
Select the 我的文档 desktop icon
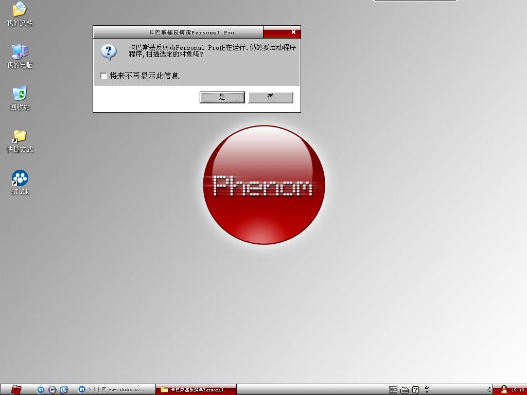[20, 14]
